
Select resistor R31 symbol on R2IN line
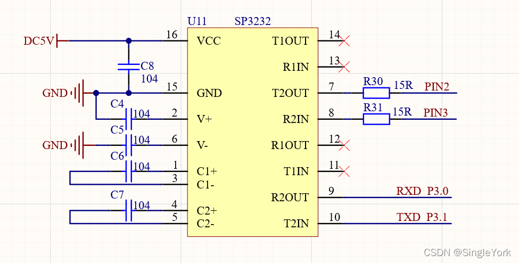376,119
